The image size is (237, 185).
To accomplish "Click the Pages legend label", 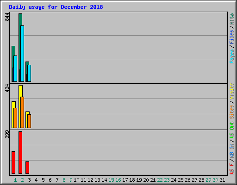I will point(232,56).
